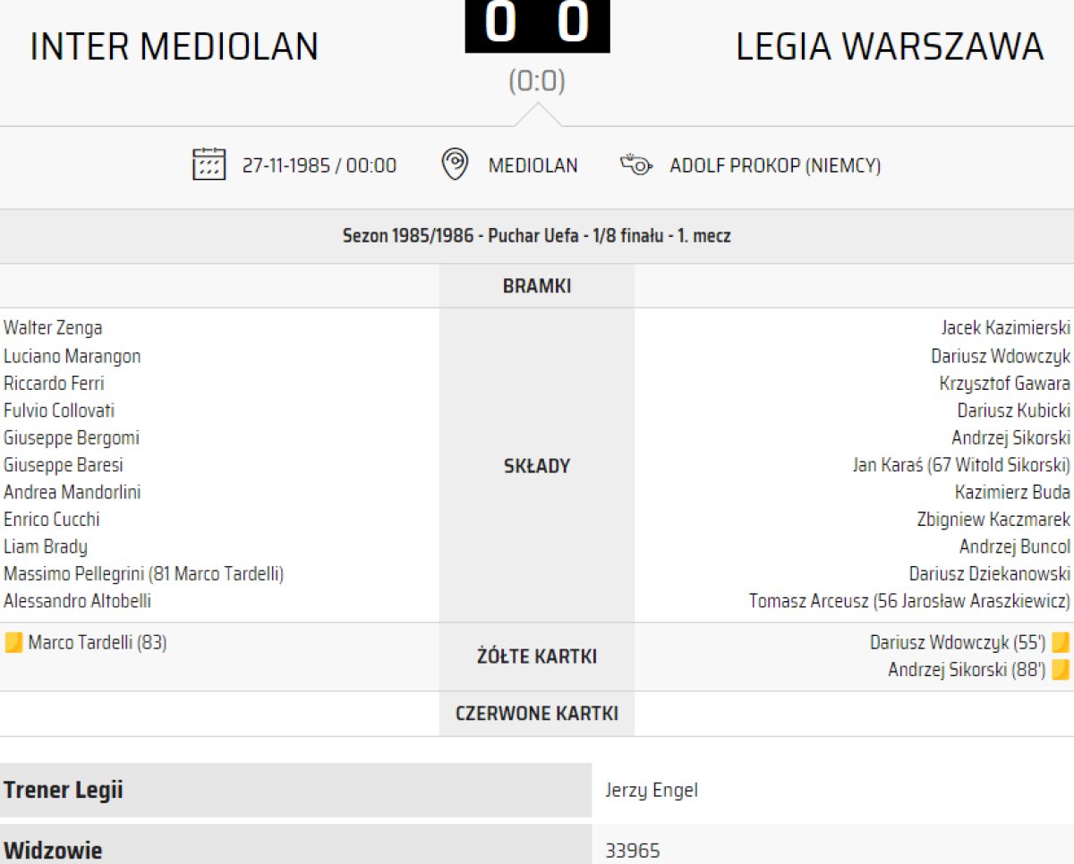Click the calendar date icon
Viewport: 1074px width, 864px height.
point(209,165)
